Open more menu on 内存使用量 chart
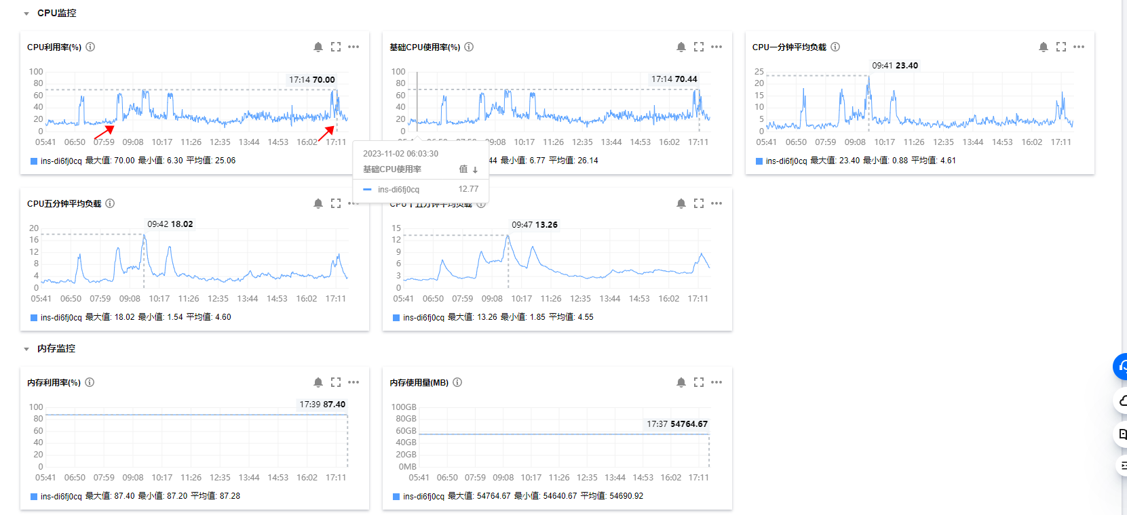Viewport: 1127px width, 515px height. (717, 382)
